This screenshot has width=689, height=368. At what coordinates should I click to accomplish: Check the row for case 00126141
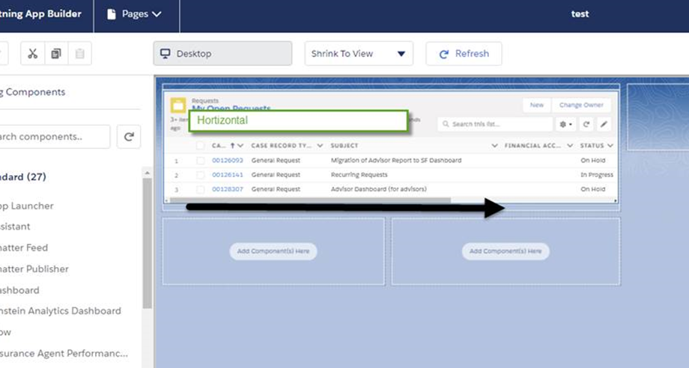[201, 175]
